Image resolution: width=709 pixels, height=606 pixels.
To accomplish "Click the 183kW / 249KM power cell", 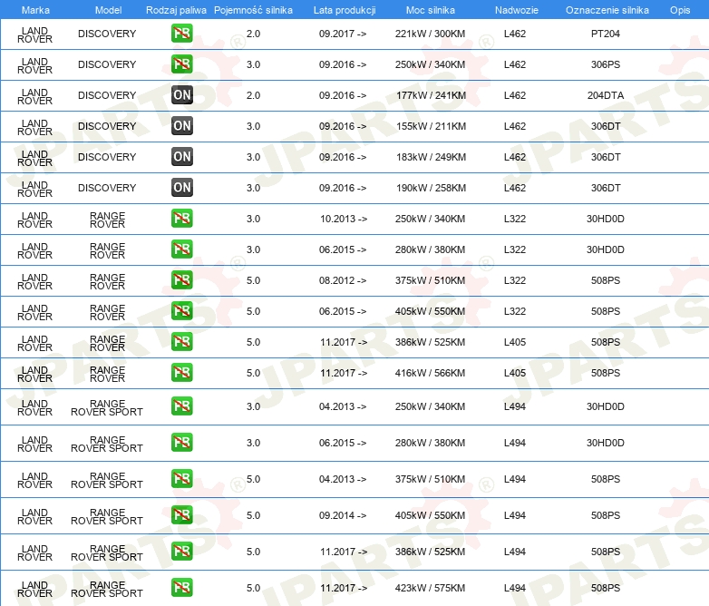I will tap(431, 157).
